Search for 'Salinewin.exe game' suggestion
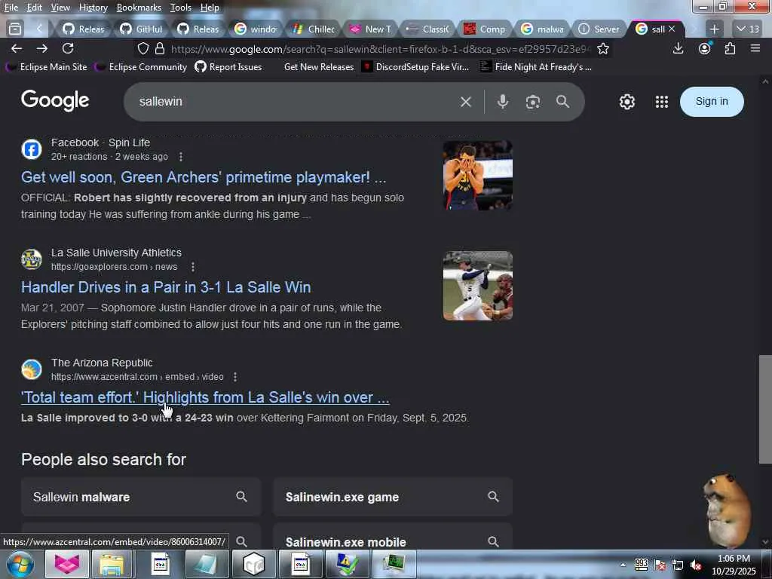Viewport: 772px width, 579px height. pos(393,497)
